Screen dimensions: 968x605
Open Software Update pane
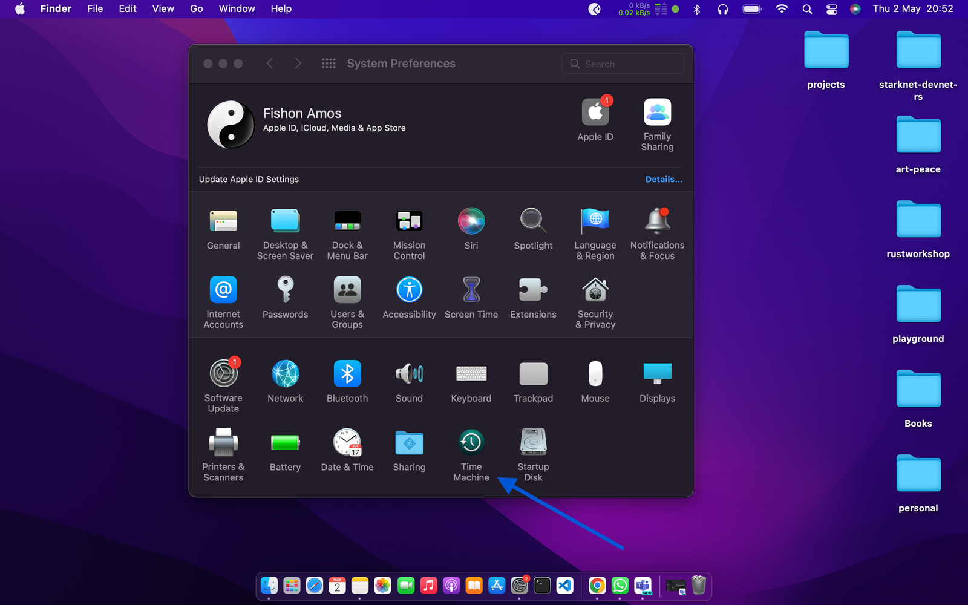point(223,374)
